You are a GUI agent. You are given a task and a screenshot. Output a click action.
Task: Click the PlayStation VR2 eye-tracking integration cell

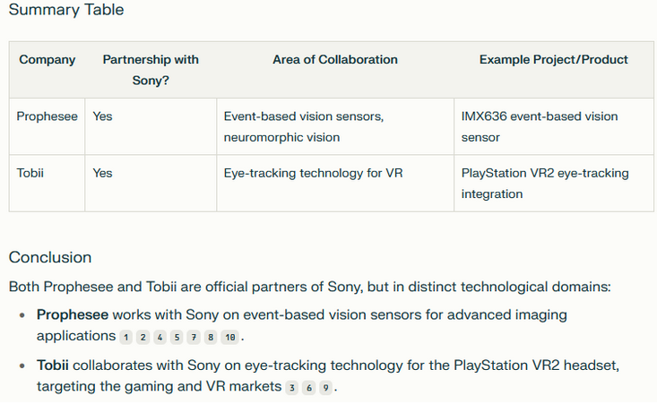coord(554,184)
